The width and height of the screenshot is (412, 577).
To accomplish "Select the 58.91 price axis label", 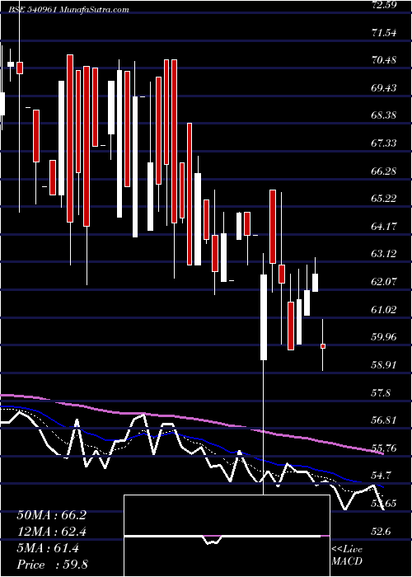I will click(x=384, y=365).
